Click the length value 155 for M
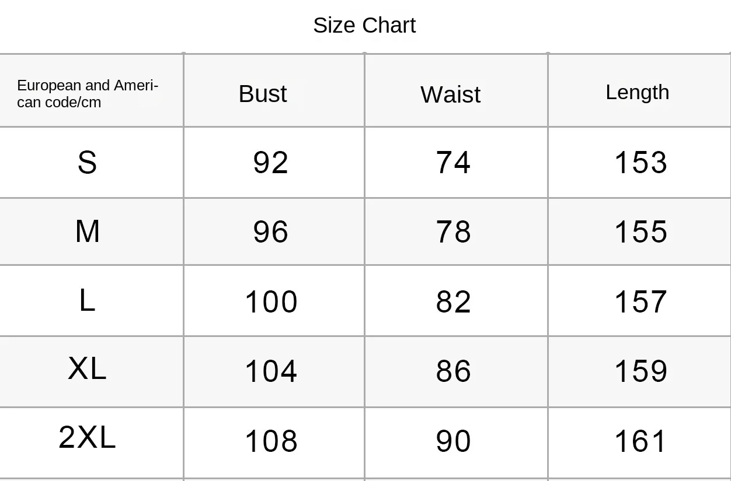The image size is (731, 481). (x=641, y=232)
